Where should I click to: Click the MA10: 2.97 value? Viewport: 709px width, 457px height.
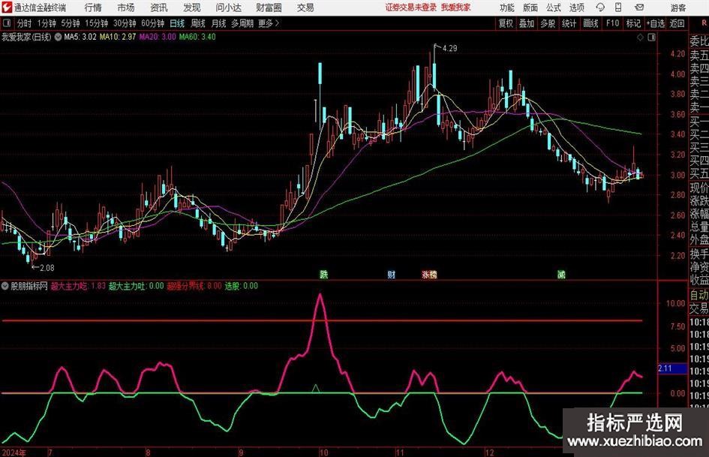click(118, 37)
